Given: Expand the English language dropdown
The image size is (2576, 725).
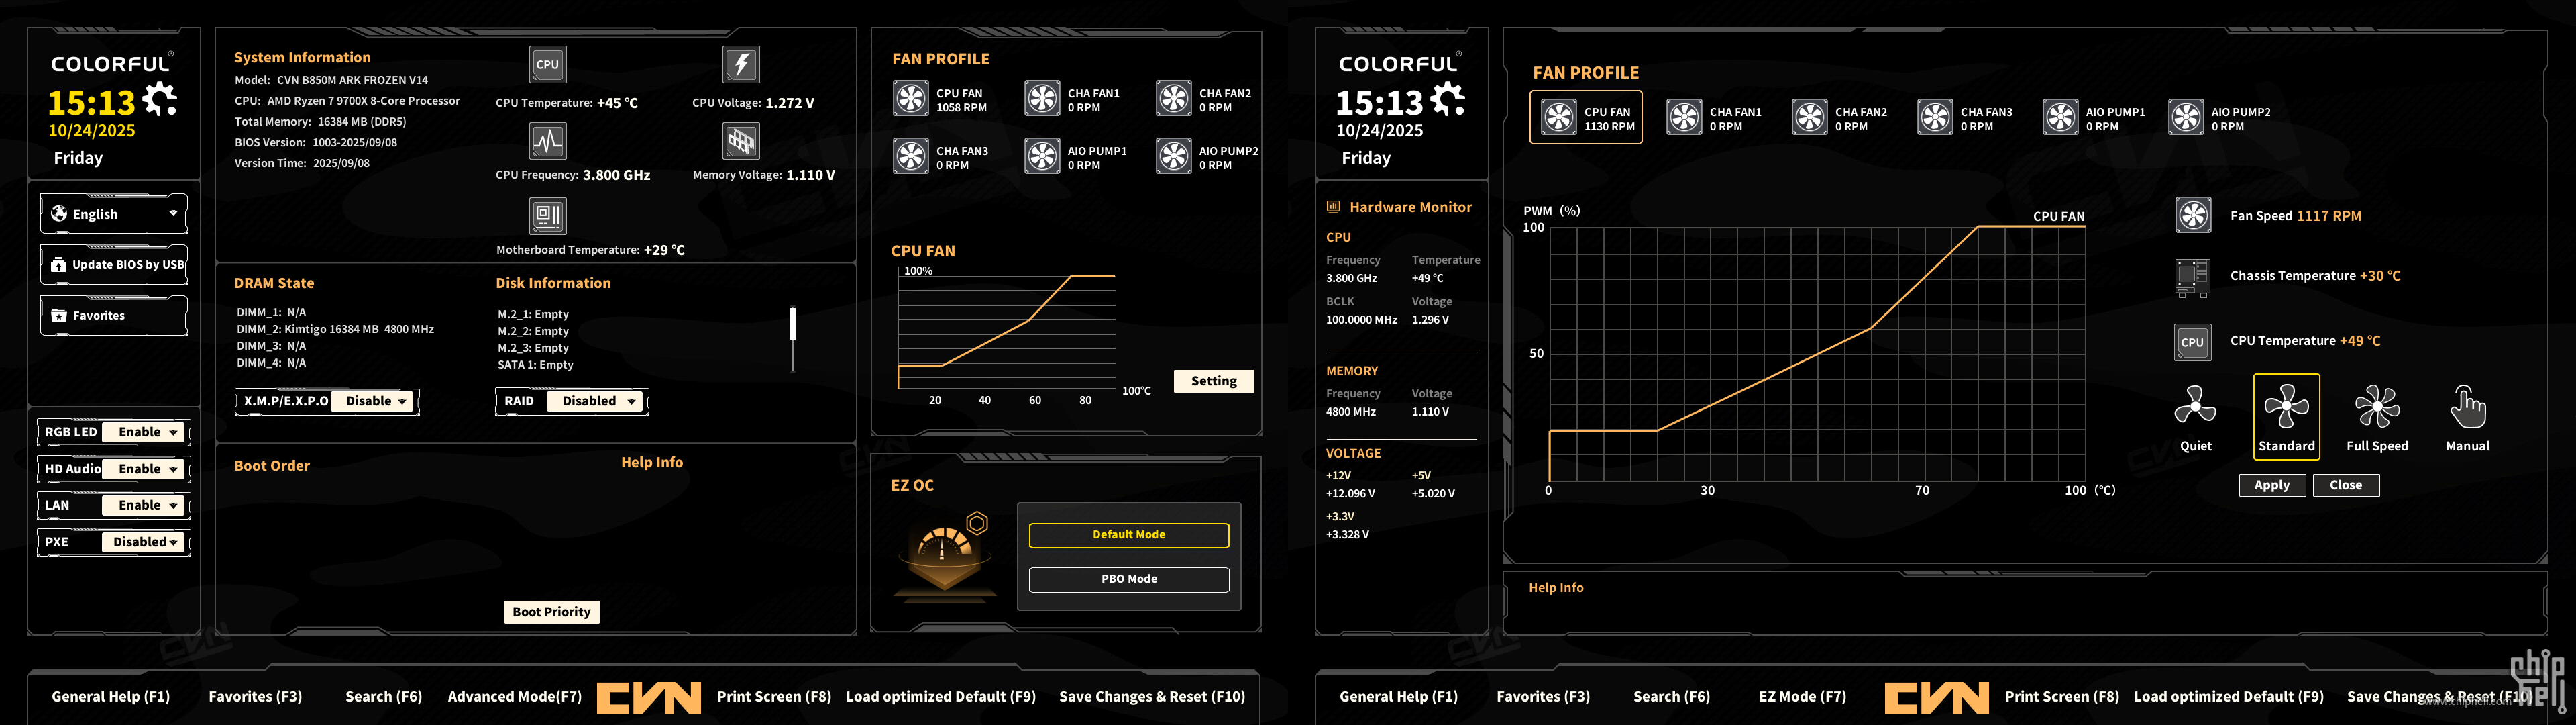Looking at the screenshot, I should (x=114, y=214).
